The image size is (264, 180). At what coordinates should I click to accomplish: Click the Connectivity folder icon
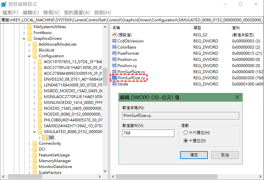35,143
